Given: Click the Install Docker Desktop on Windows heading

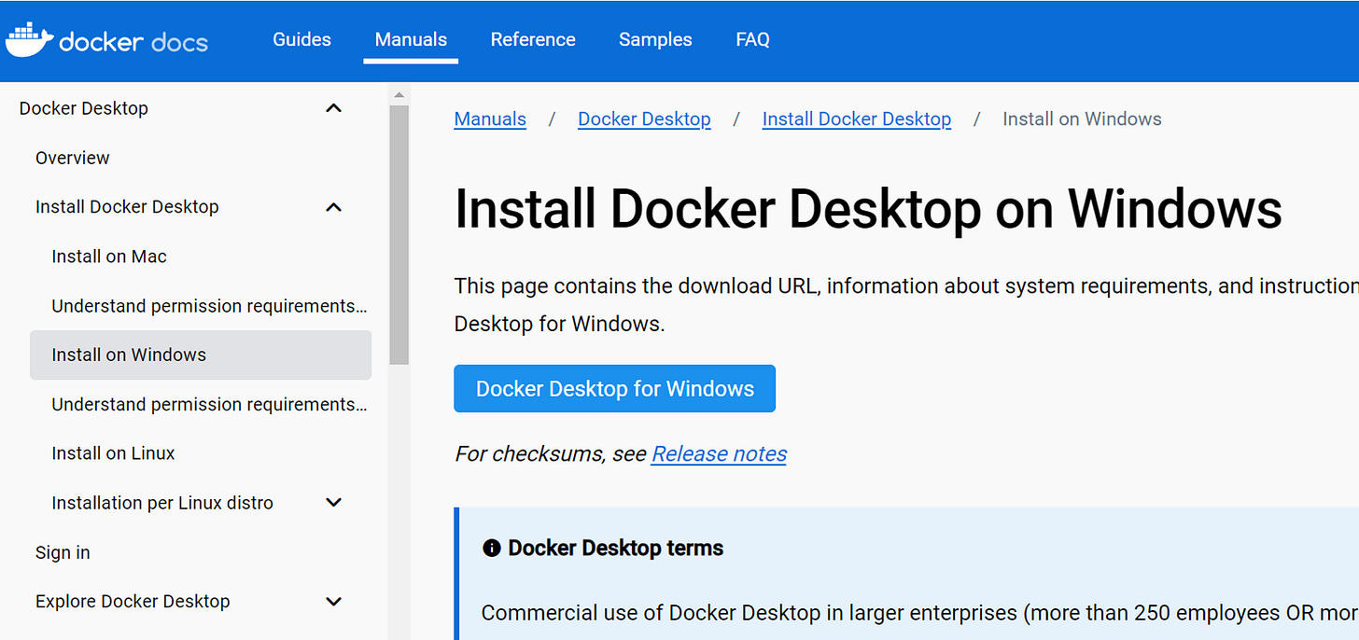Looking at the screenshot, I should pyautogui.click(x=868, y=209).
